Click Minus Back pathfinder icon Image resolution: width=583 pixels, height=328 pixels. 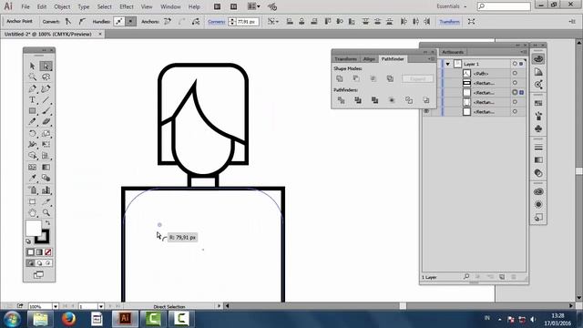426,100
